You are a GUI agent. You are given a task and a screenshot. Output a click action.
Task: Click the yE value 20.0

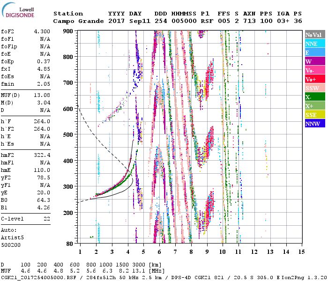click(44, 192)
